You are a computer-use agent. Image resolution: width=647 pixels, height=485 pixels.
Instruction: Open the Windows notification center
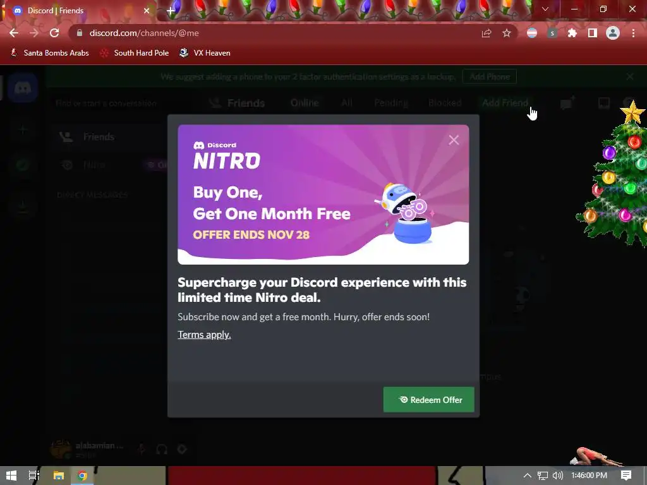point(626,476)
